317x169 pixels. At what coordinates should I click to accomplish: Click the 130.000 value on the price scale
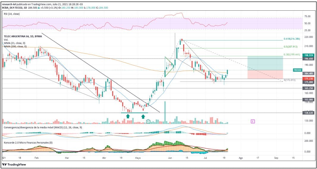(x=308, y=121)
